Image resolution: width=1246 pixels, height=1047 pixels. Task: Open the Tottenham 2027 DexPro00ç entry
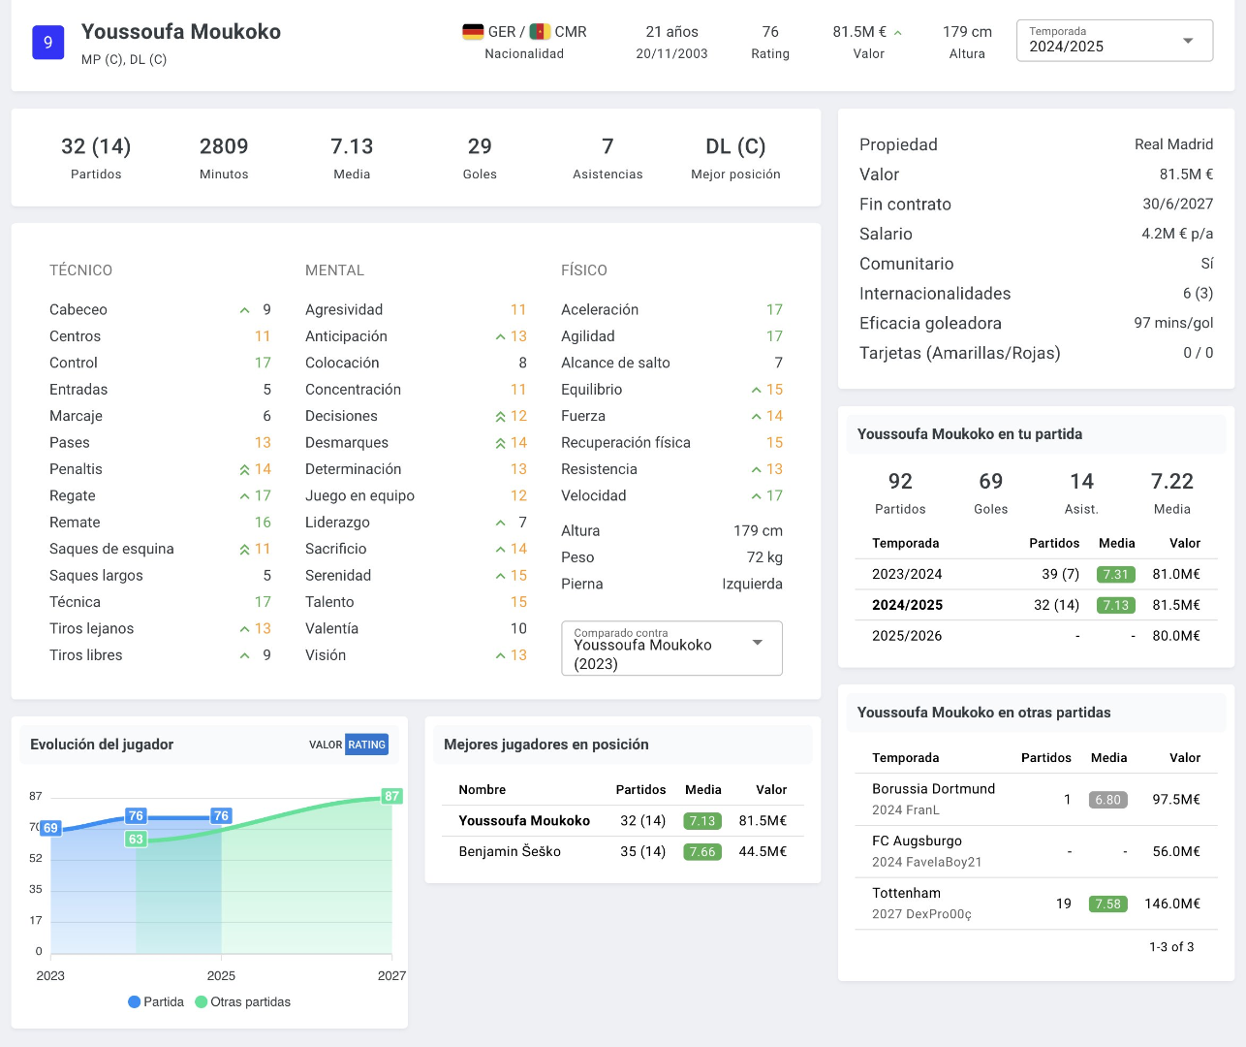[1036, 904]
